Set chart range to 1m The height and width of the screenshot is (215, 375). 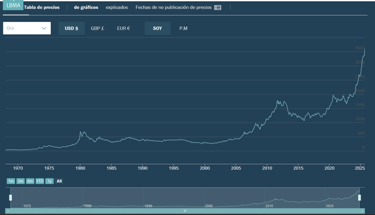click(x=11, y=181)
